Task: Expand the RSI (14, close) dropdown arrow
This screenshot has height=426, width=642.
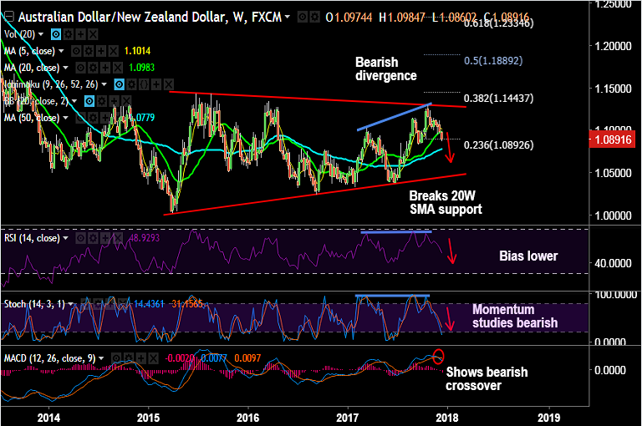Action: tap(65, 238)
